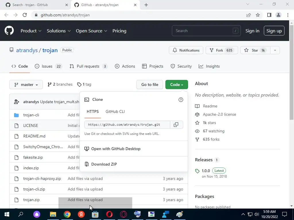Screen dimensions: 294x220
Task: Open the notifications center tray icon
Action: (x=285, y=214)
